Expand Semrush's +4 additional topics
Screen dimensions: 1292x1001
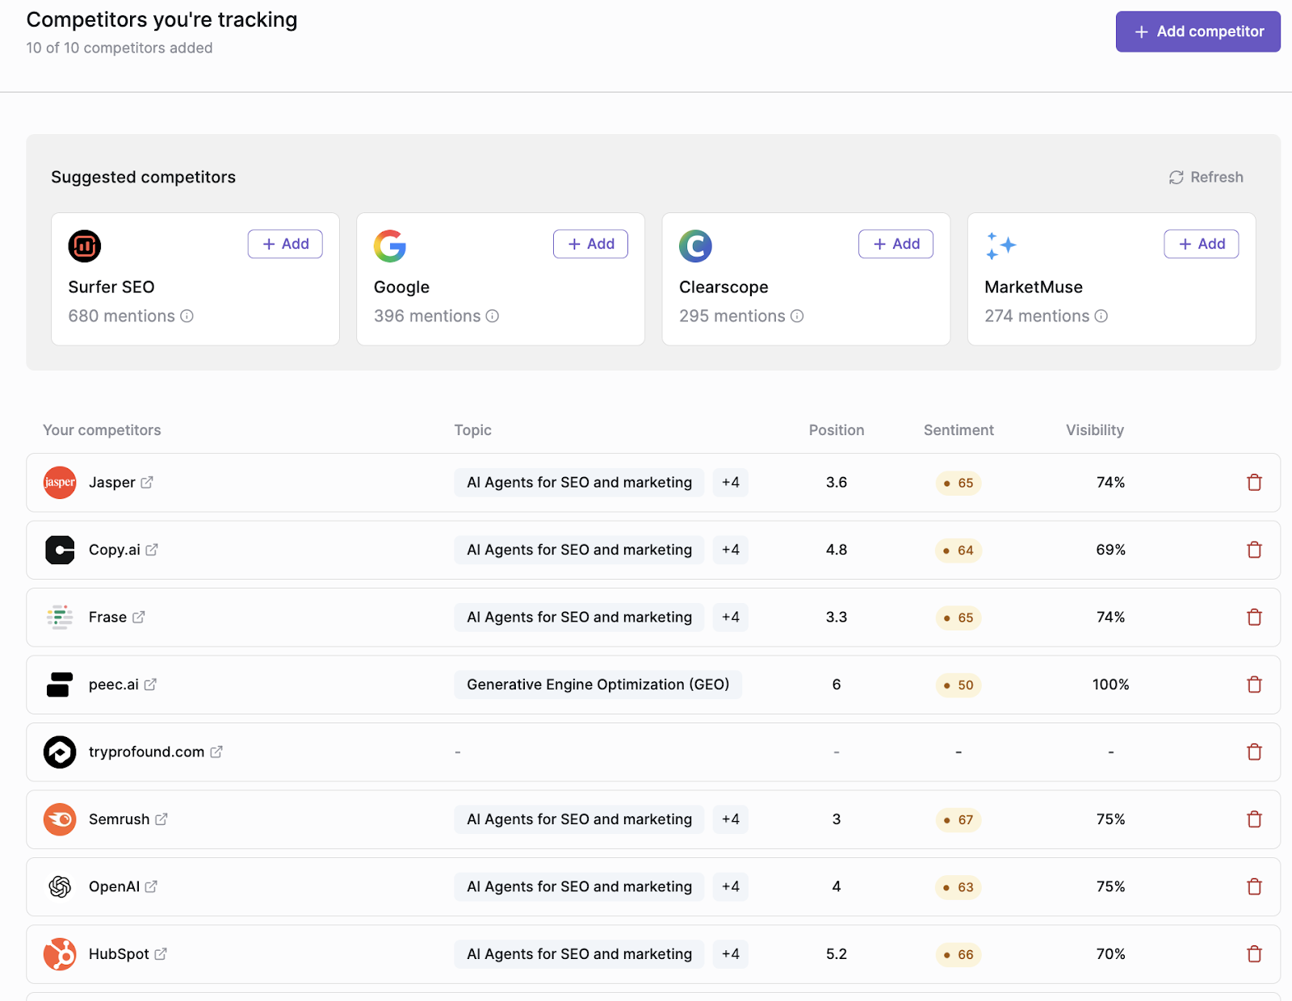pyautogui.click(x=731, y=819)
